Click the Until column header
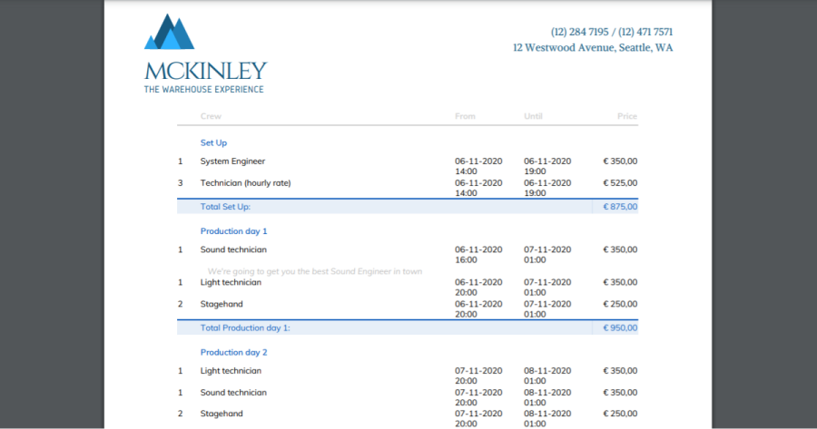Image resolution: width=817 pixels, height=429 pixels. 534,116
